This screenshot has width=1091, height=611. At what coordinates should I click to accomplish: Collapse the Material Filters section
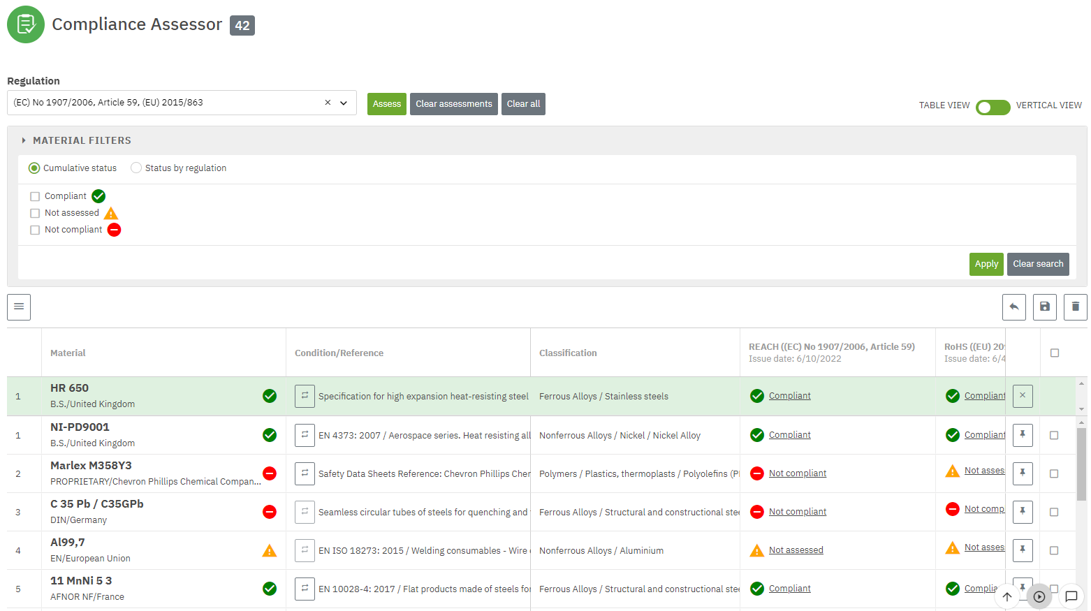[x=24, y=140]
